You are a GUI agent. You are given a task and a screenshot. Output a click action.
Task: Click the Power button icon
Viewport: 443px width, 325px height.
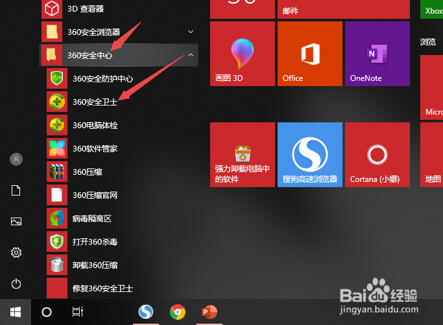(16, 284)
